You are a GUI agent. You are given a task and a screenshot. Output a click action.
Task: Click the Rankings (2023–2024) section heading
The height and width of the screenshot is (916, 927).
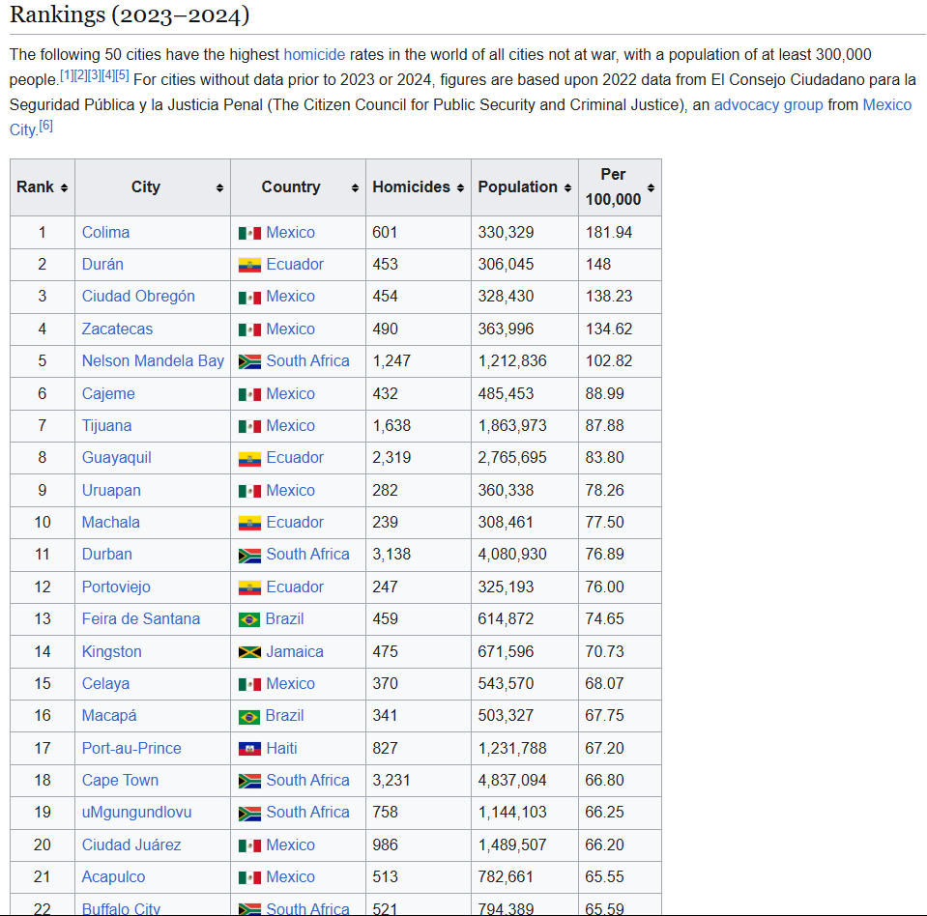point(130,14)
